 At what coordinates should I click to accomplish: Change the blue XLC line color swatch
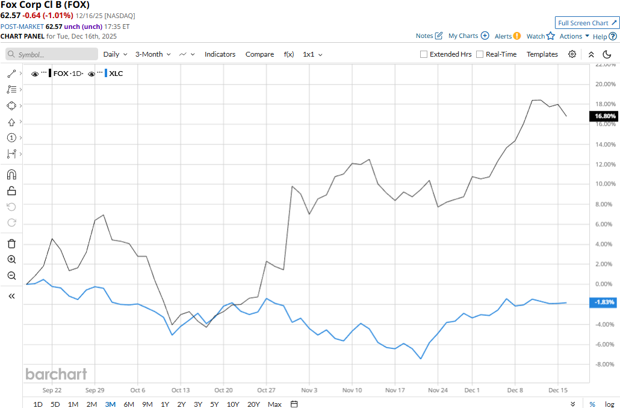[106, 73]
